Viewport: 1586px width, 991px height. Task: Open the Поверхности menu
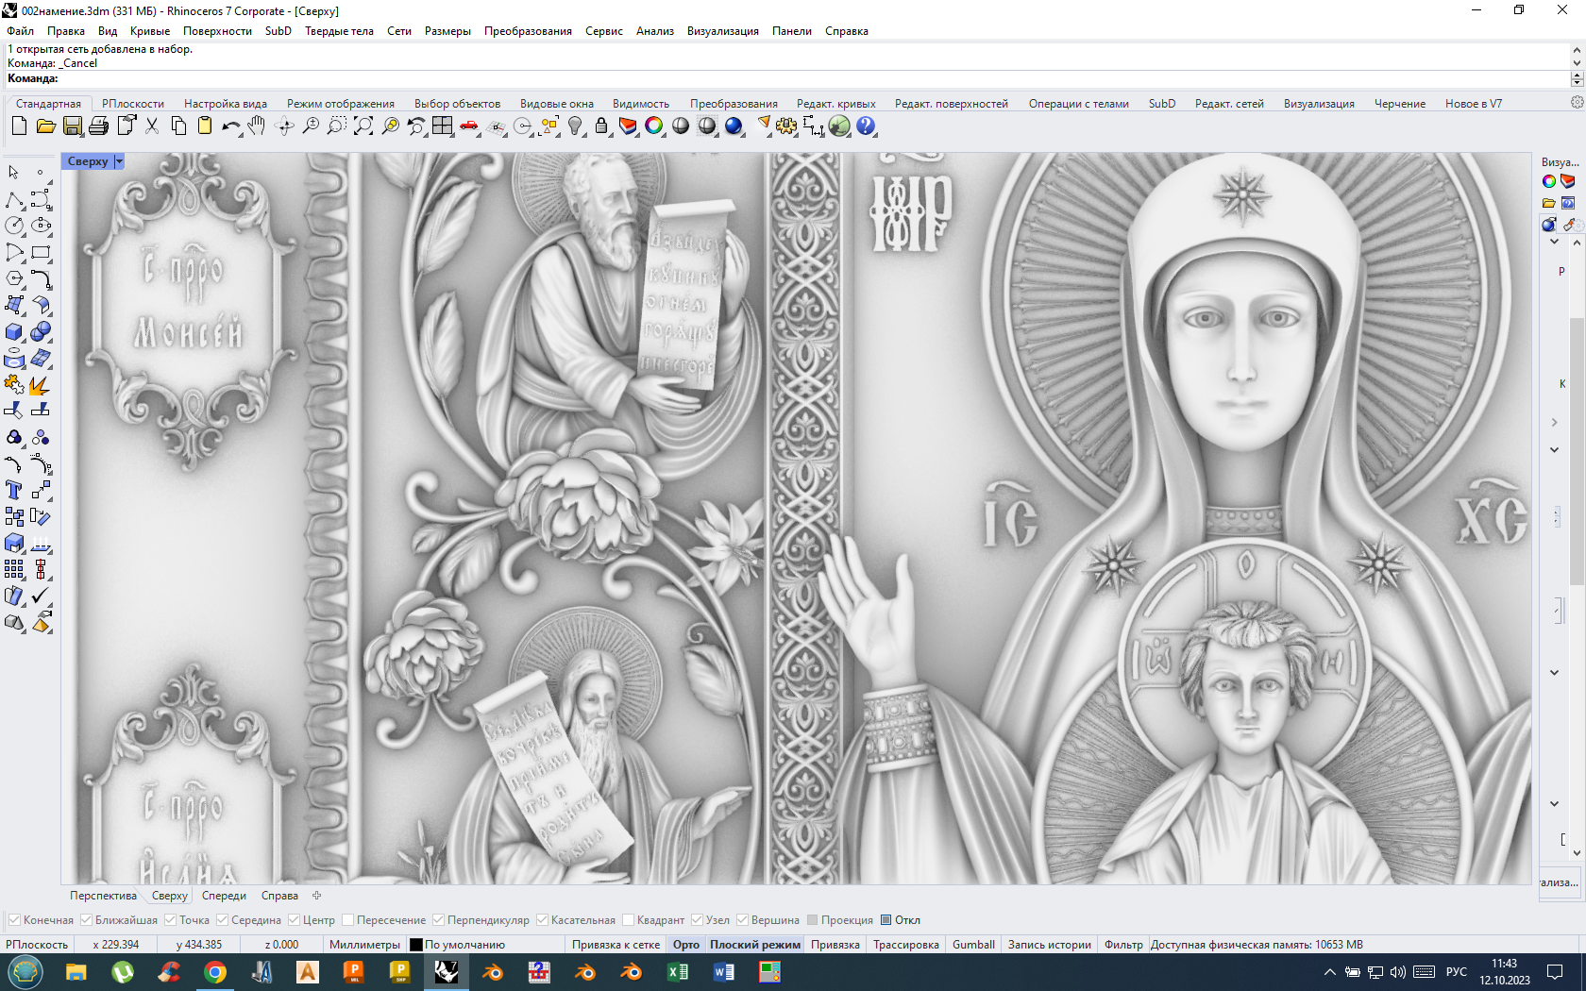(217, 31)
